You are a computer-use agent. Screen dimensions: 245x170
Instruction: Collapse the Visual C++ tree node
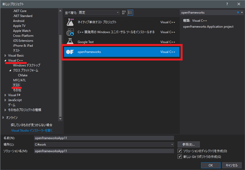[x=5, y=60]
